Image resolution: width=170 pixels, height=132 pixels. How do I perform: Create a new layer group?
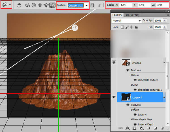[x=148, y=128]
